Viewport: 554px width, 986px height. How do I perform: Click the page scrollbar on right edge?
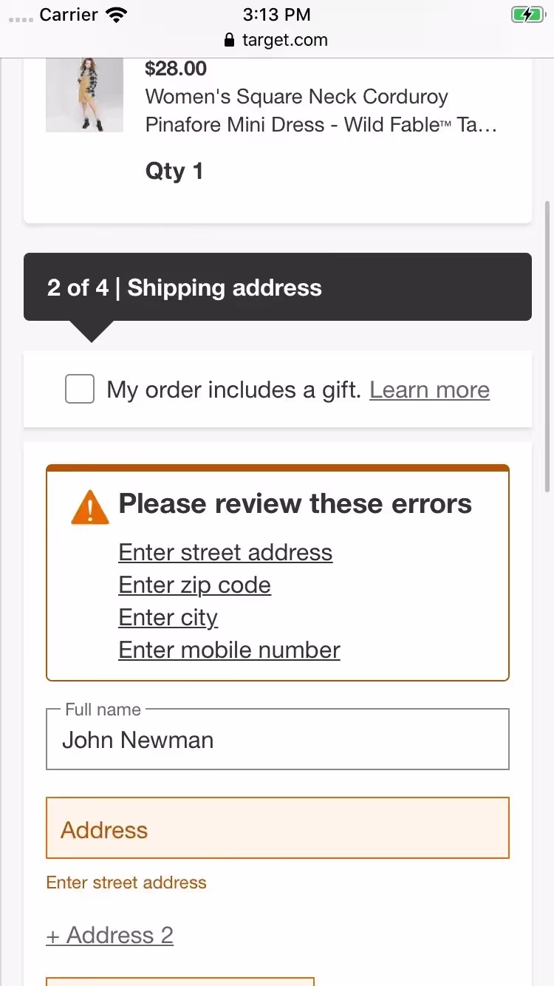[x=547, y=347]
